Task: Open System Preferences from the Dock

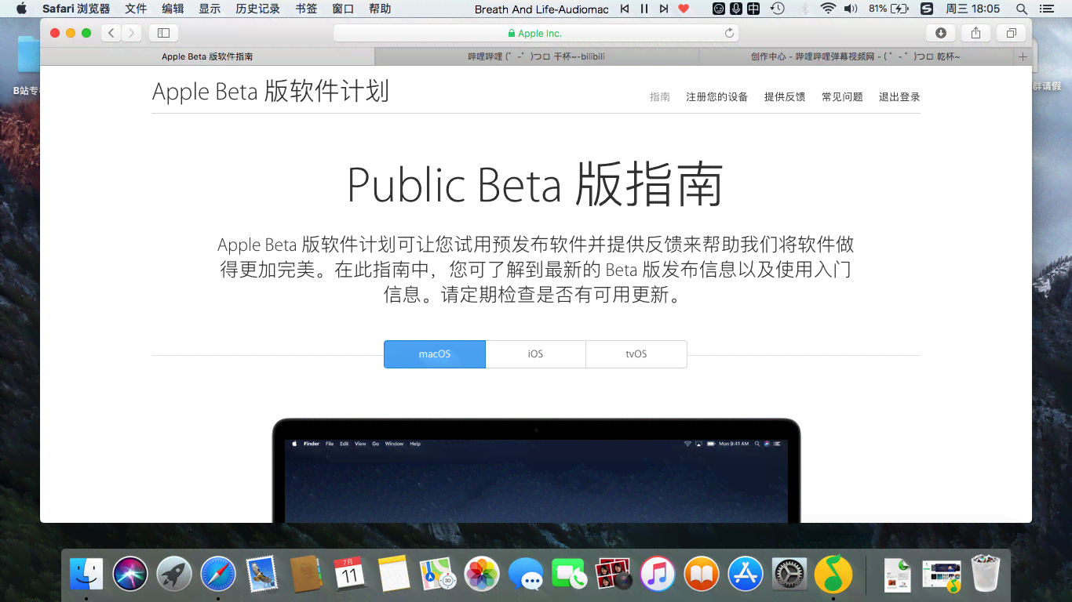Action: pos(789,575)
